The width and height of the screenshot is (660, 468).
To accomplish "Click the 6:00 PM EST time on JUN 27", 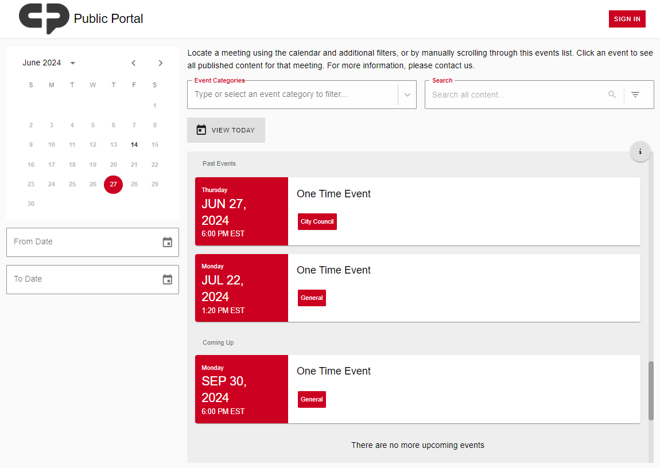I will (223, 234).
